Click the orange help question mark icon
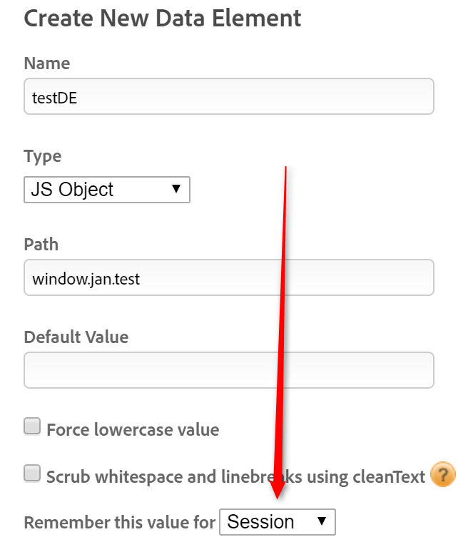 (x=443, y=474)
